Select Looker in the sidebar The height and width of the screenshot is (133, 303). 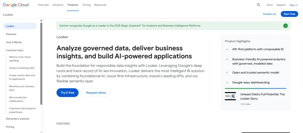20,26
